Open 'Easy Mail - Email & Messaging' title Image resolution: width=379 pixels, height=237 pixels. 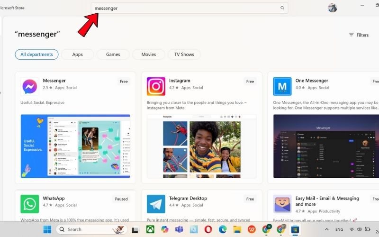(327, 201)
